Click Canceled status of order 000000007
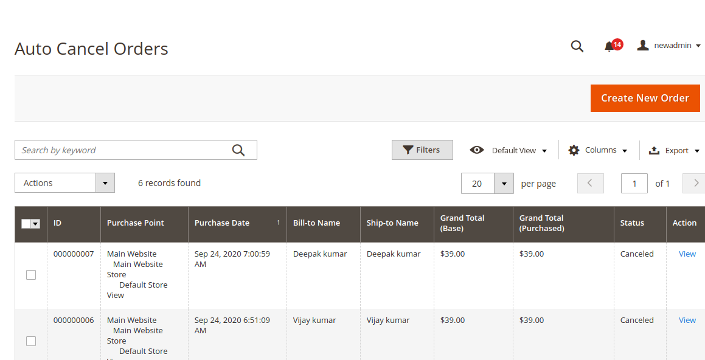 point(637,254)
